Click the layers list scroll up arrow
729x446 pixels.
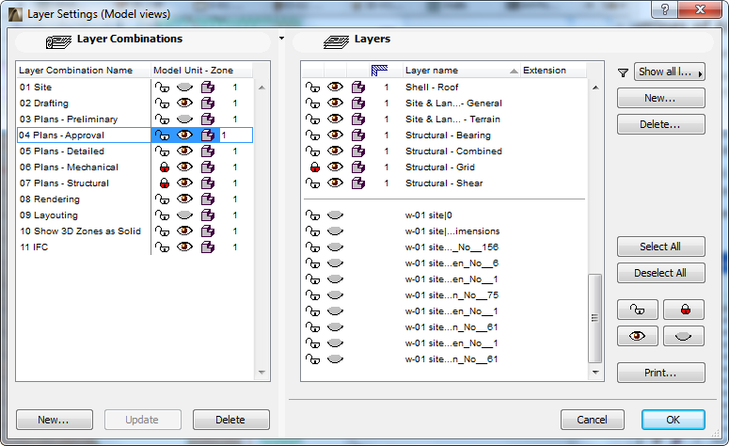[x=595, y=88]
